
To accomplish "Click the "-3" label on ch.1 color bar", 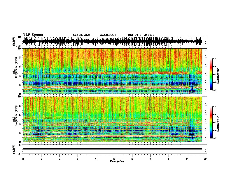I will coord(215,59).
